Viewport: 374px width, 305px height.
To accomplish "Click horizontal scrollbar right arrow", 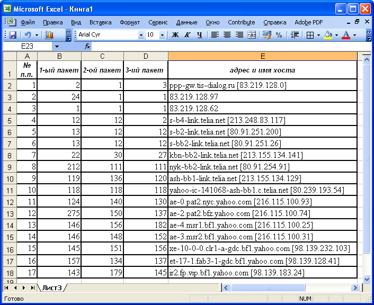I will coord(355,288).
